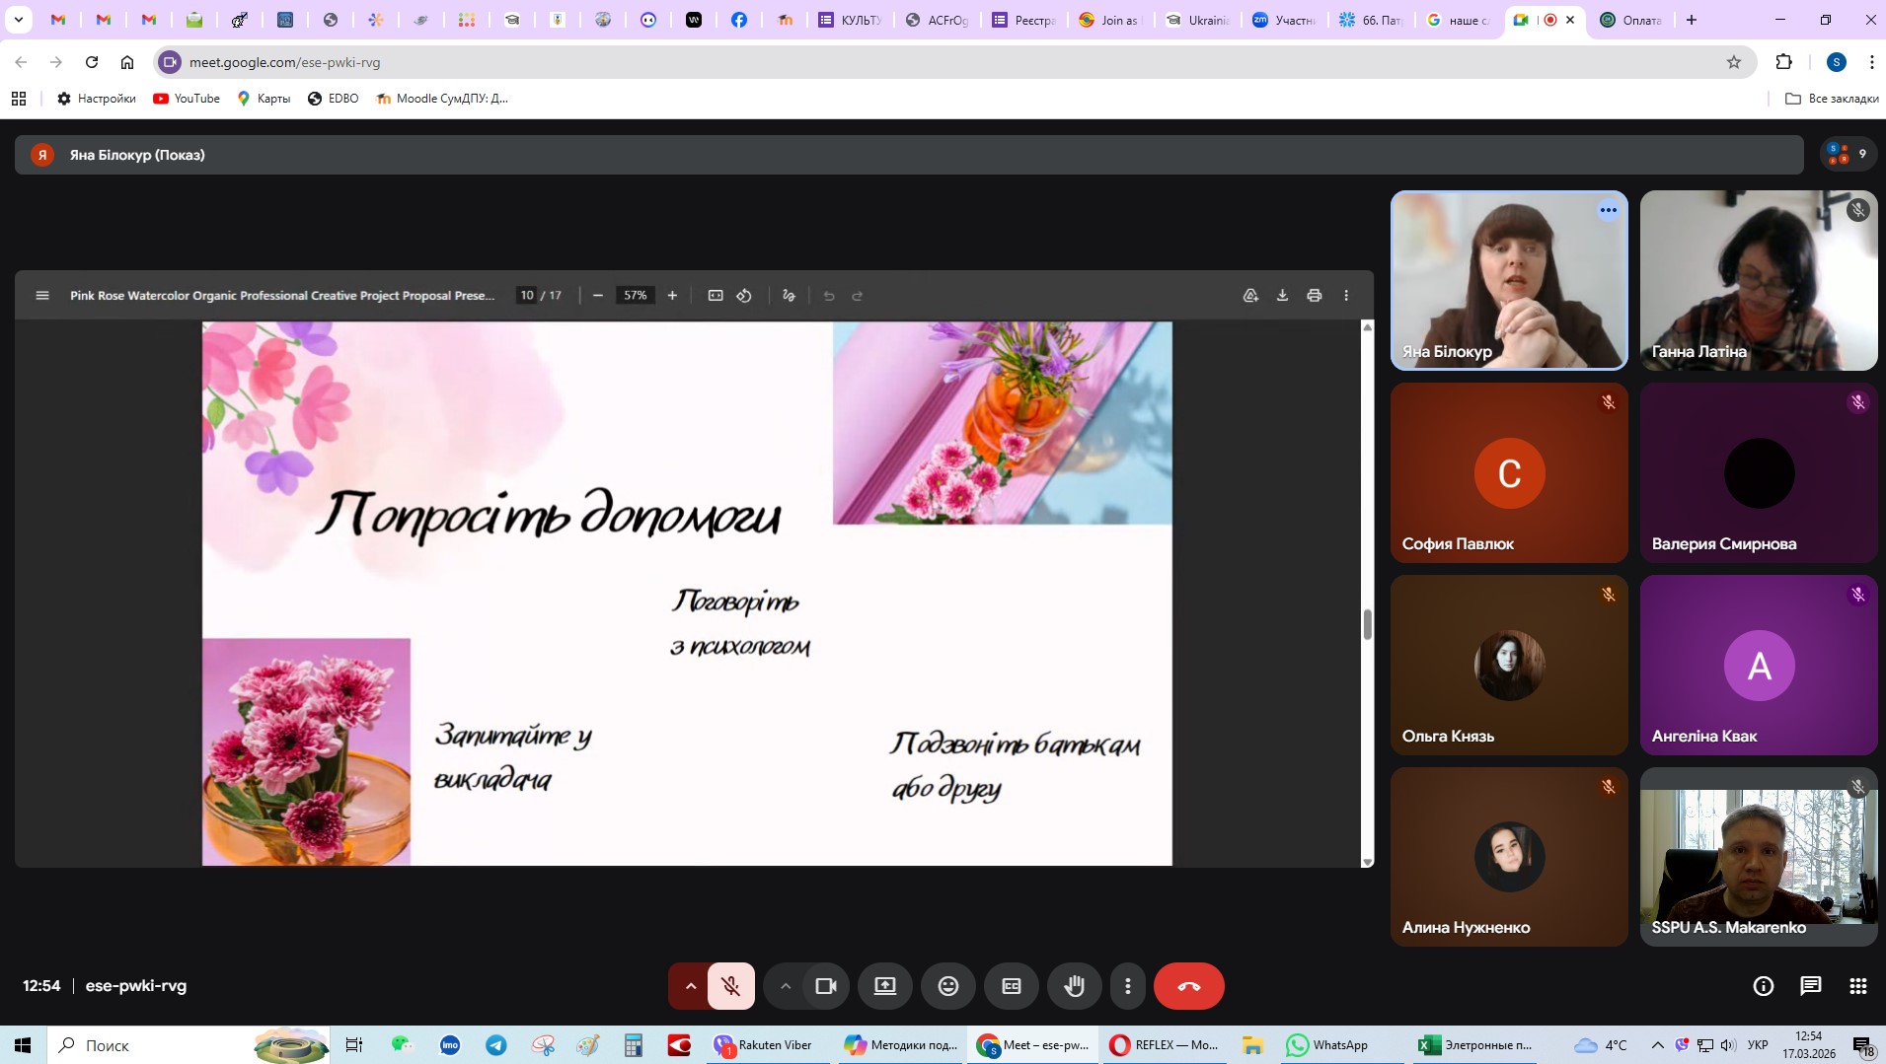This screenshot has width=1886, height=1064.
Task: Expand audio settings arrow beside microphone
Action: click(x=690, y=986)
